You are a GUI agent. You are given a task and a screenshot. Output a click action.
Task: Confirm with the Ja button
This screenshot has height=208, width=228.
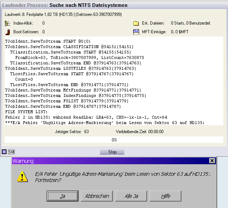pyautogui.click(x=63, y=196)
